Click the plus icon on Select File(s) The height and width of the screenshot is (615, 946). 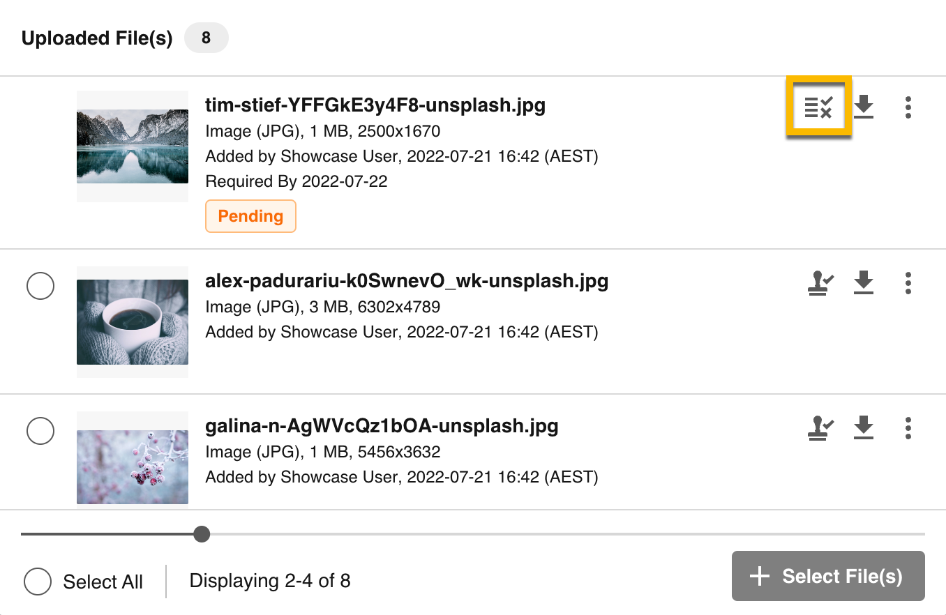[758, 576]
